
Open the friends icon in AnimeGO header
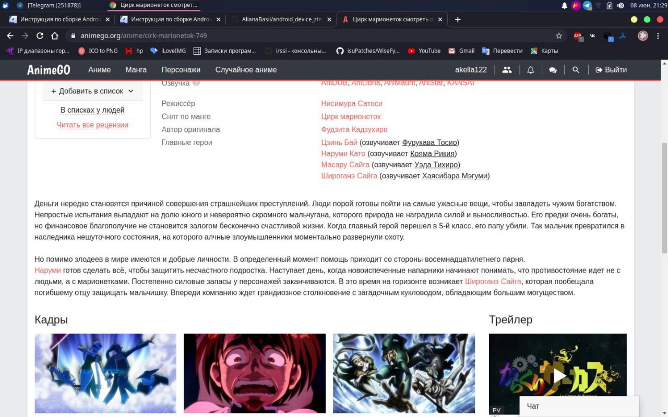tap(507, 70)
